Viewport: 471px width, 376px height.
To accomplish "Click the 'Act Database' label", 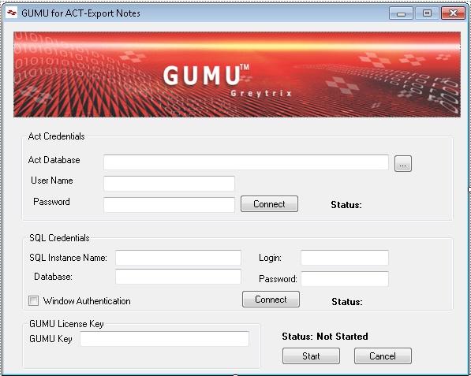I will point(54,160).
